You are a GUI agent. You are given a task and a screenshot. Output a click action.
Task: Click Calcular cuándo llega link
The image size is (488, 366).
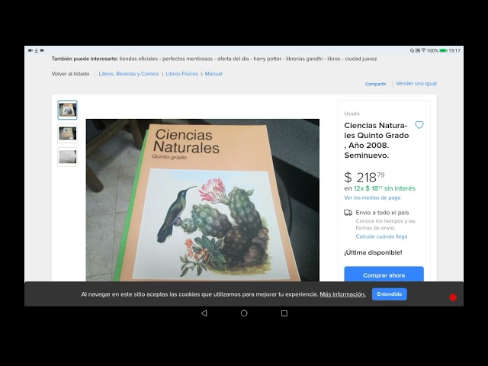pyautogui.click(x=381, y=236)
